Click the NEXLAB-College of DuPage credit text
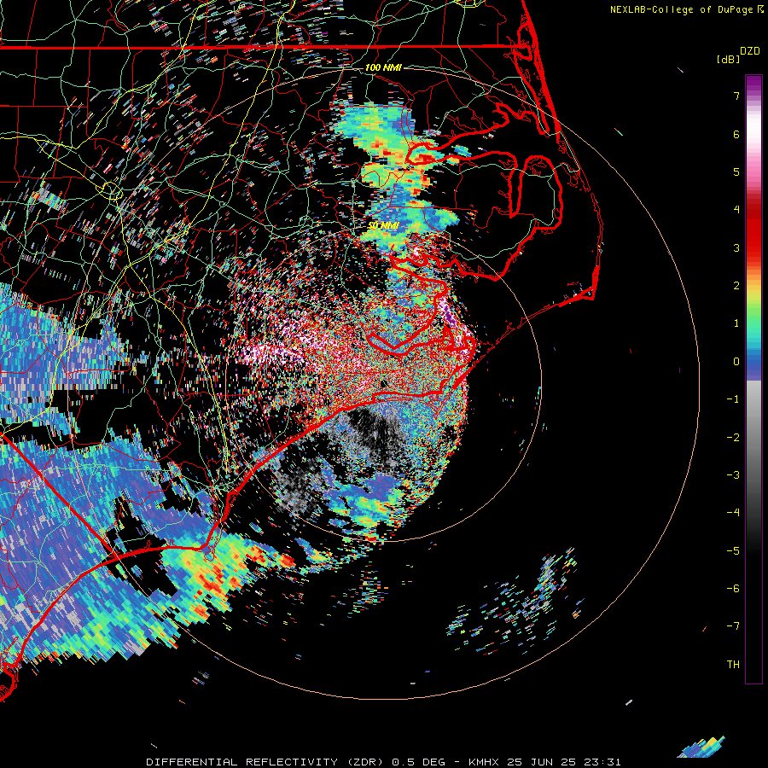 683,9
